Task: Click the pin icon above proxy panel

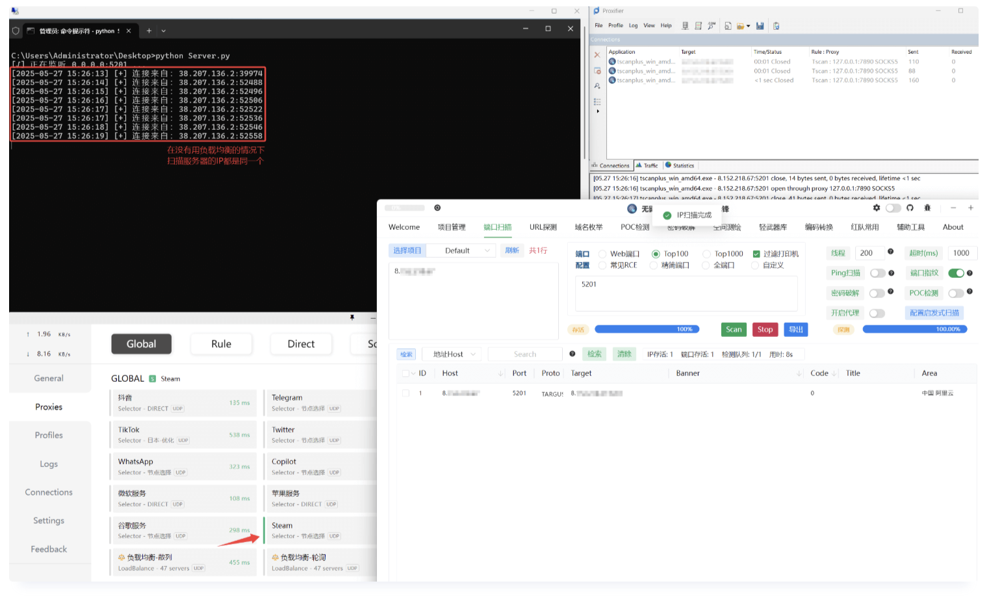Action: click(x=352, y=317)
